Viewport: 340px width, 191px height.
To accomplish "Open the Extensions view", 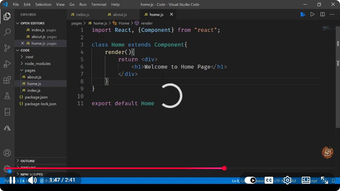I will (x=7, y=80).
